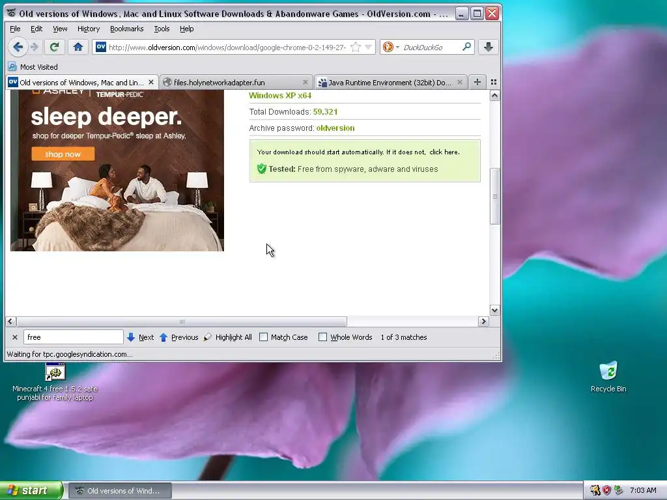Bookmark this page with the star icon
The height and width of the screenshot is (500, 667).
[356, 47]
